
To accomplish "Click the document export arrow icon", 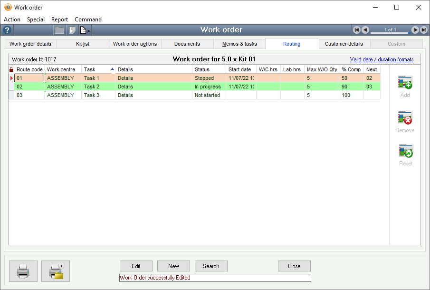I will click(85, 30).
